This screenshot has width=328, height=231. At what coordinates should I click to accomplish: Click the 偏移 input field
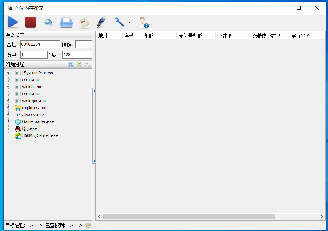coord(84,44)
